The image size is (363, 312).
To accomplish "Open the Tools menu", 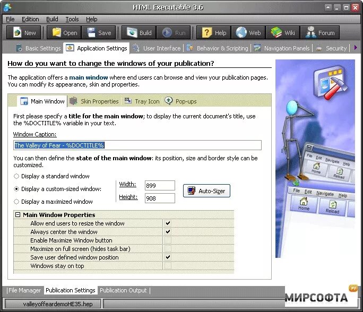I will pos(72,19).
